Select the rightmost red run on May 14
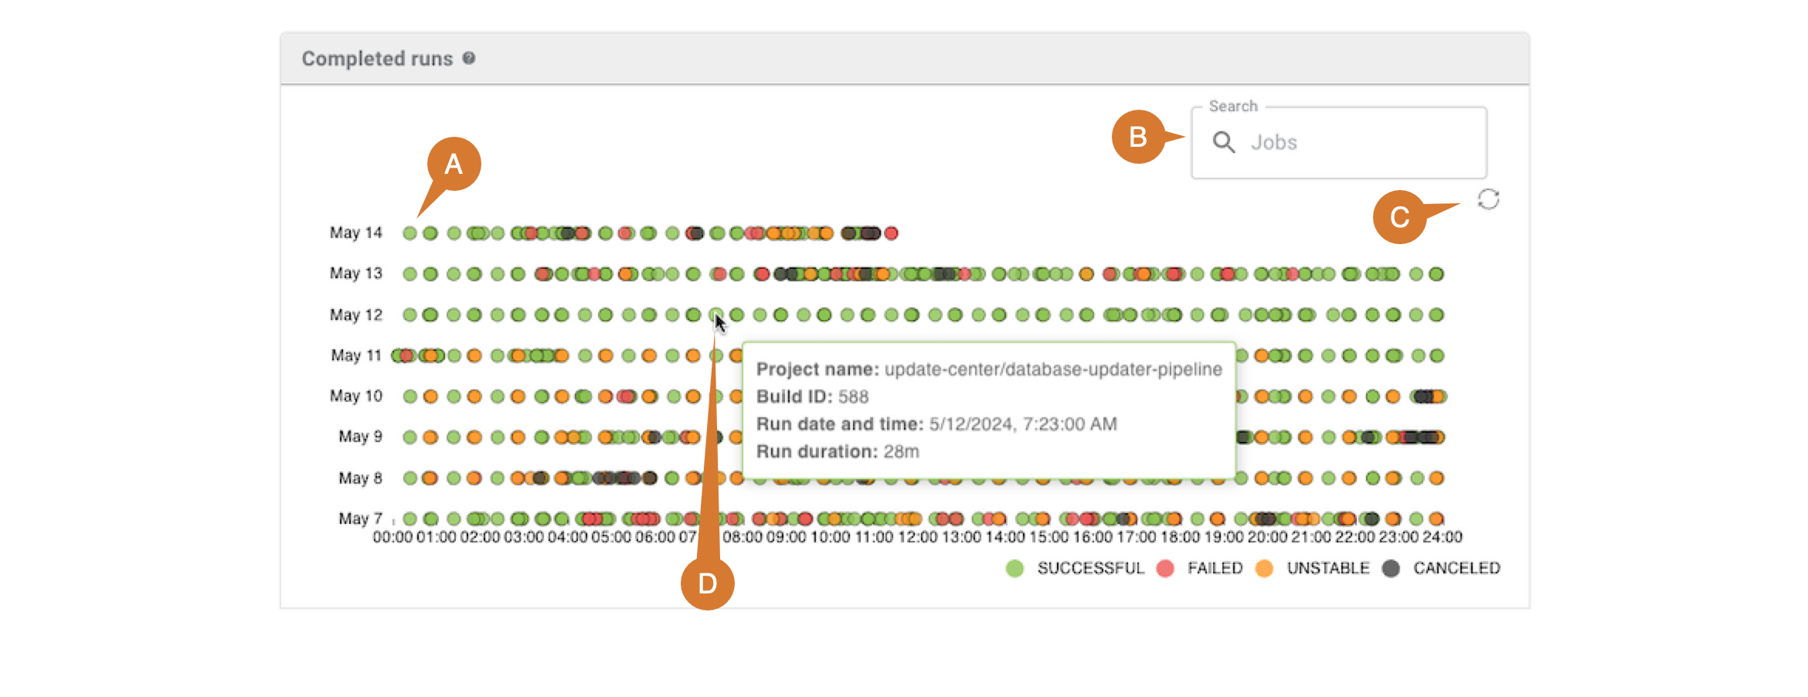This screenshot has width=1808, height=697. pyautogui.click(x=891, y=233)
